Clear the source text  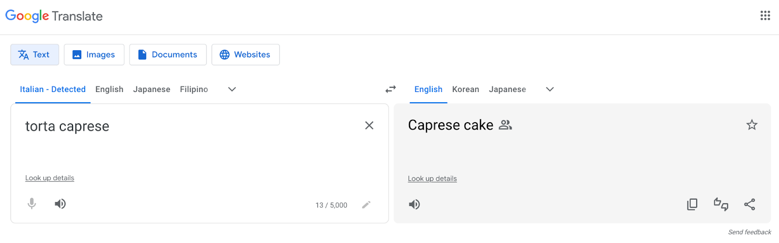pos(369,126)
